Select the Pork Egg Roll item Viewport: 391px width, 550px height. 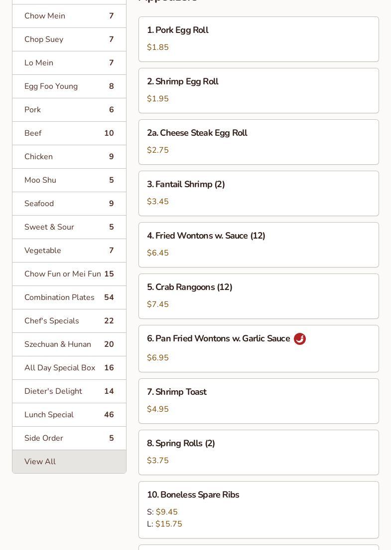coord(258,39)
